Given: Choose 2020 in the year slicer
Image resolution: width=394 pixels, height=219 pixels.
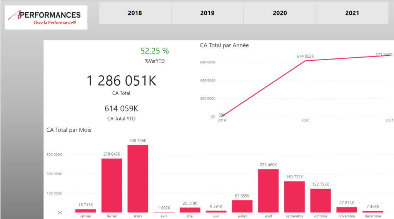Looking at the screenshot, I should point(280,13).
